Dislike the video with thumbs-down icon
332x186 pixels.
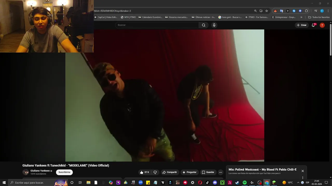coord(155,172)
